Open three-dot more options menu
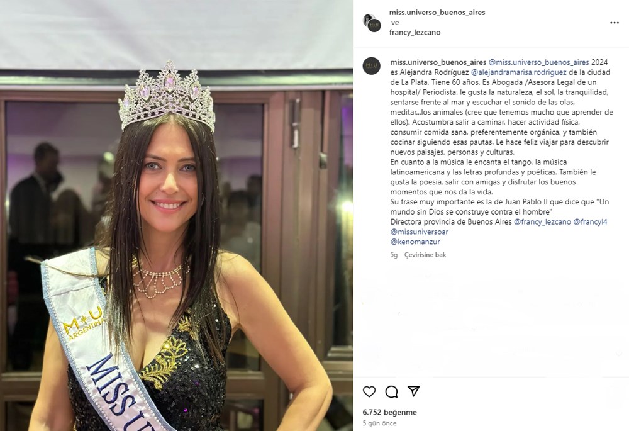 [x=614, y=23]
